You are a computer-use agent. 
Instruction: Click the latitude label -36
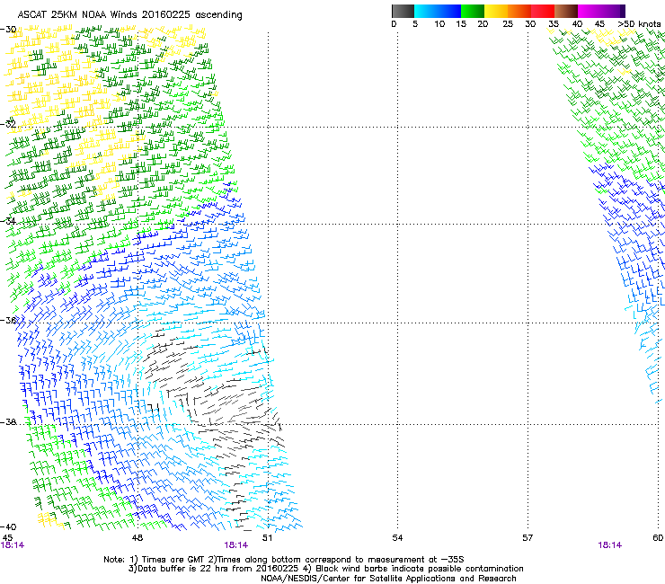8,320
